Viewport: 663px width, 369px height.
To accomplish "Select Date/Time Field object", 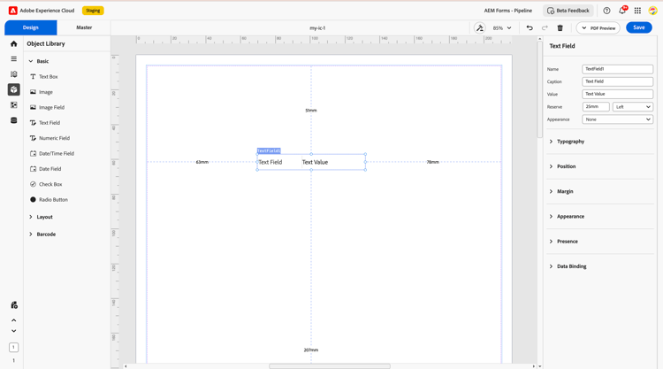I will tap(52, 154).
